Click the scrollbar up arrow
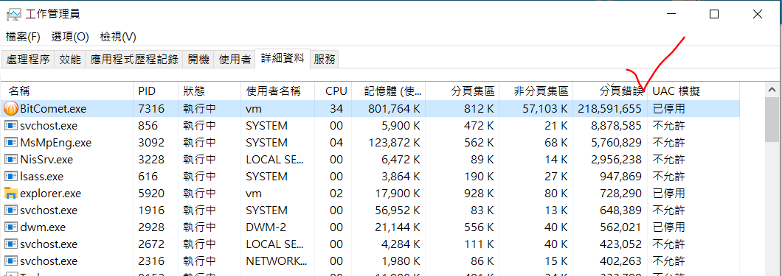 772,90
